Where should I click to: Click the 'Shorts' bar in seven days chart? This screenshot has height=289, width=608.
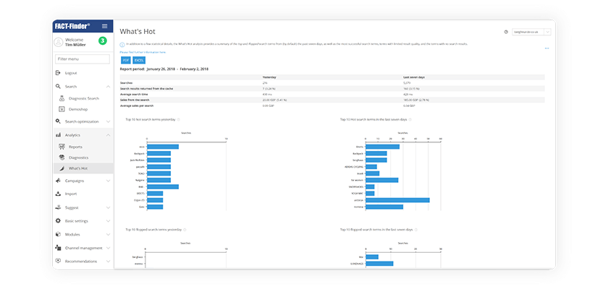click(x=382, y=147)
